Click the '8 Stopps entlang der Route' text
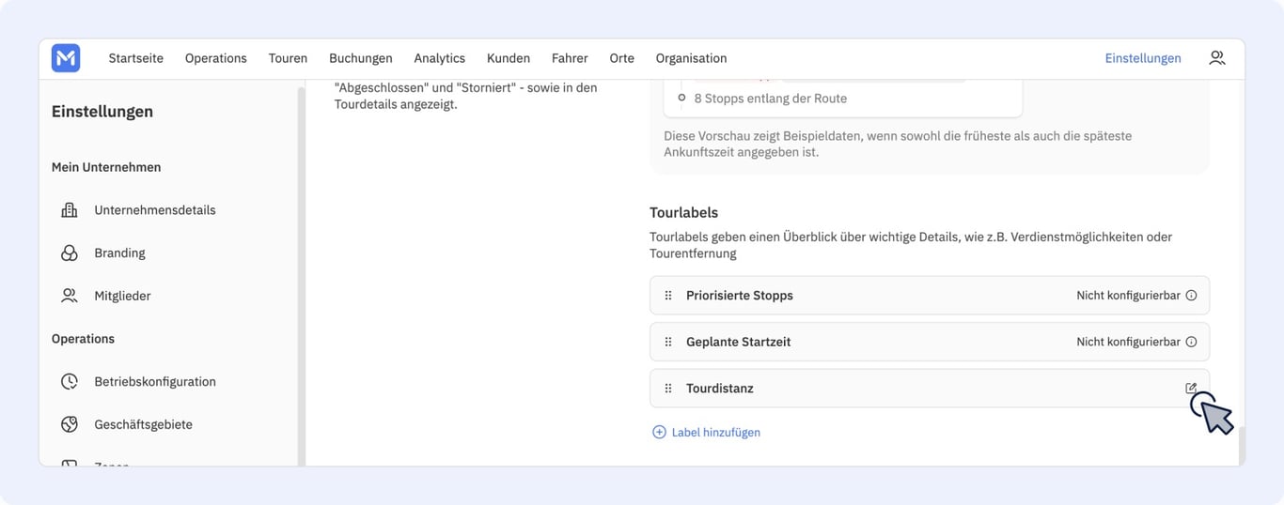Image resolution: width=1284 pixels, height=505 pixels. [770, 98]
